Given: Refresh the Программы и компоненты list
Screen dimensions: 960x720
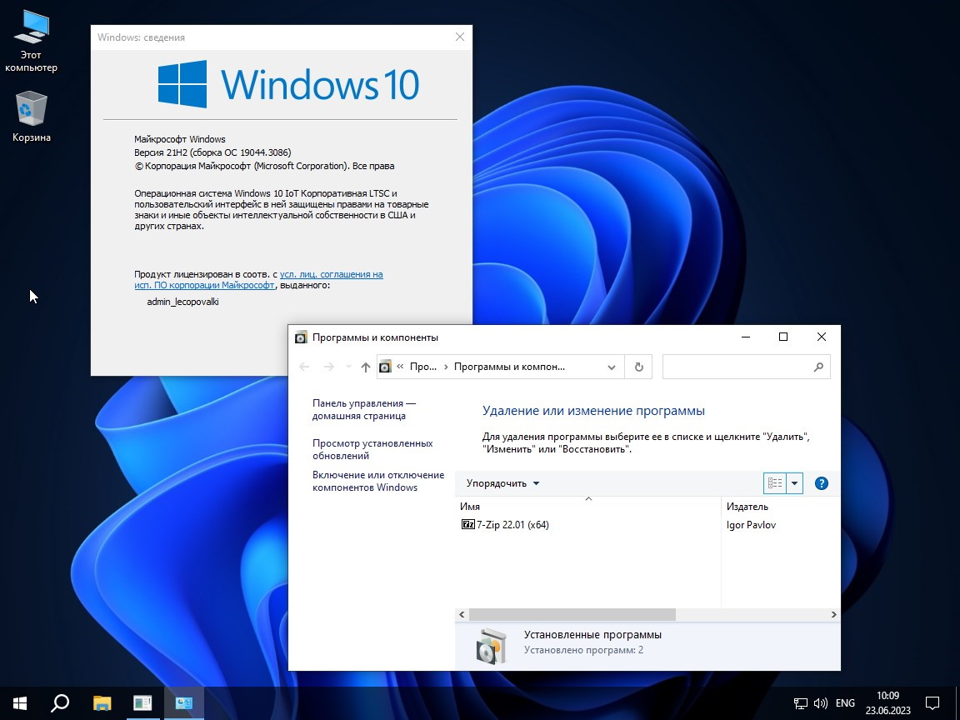Looking at the screenshot, I should (638, 367).
